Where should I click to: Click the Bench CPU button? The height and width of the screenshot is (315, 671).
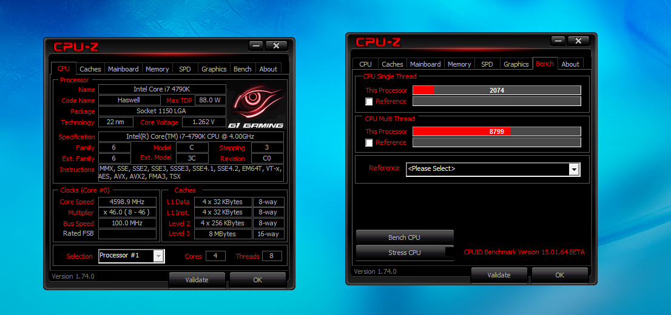click(405, 237)
